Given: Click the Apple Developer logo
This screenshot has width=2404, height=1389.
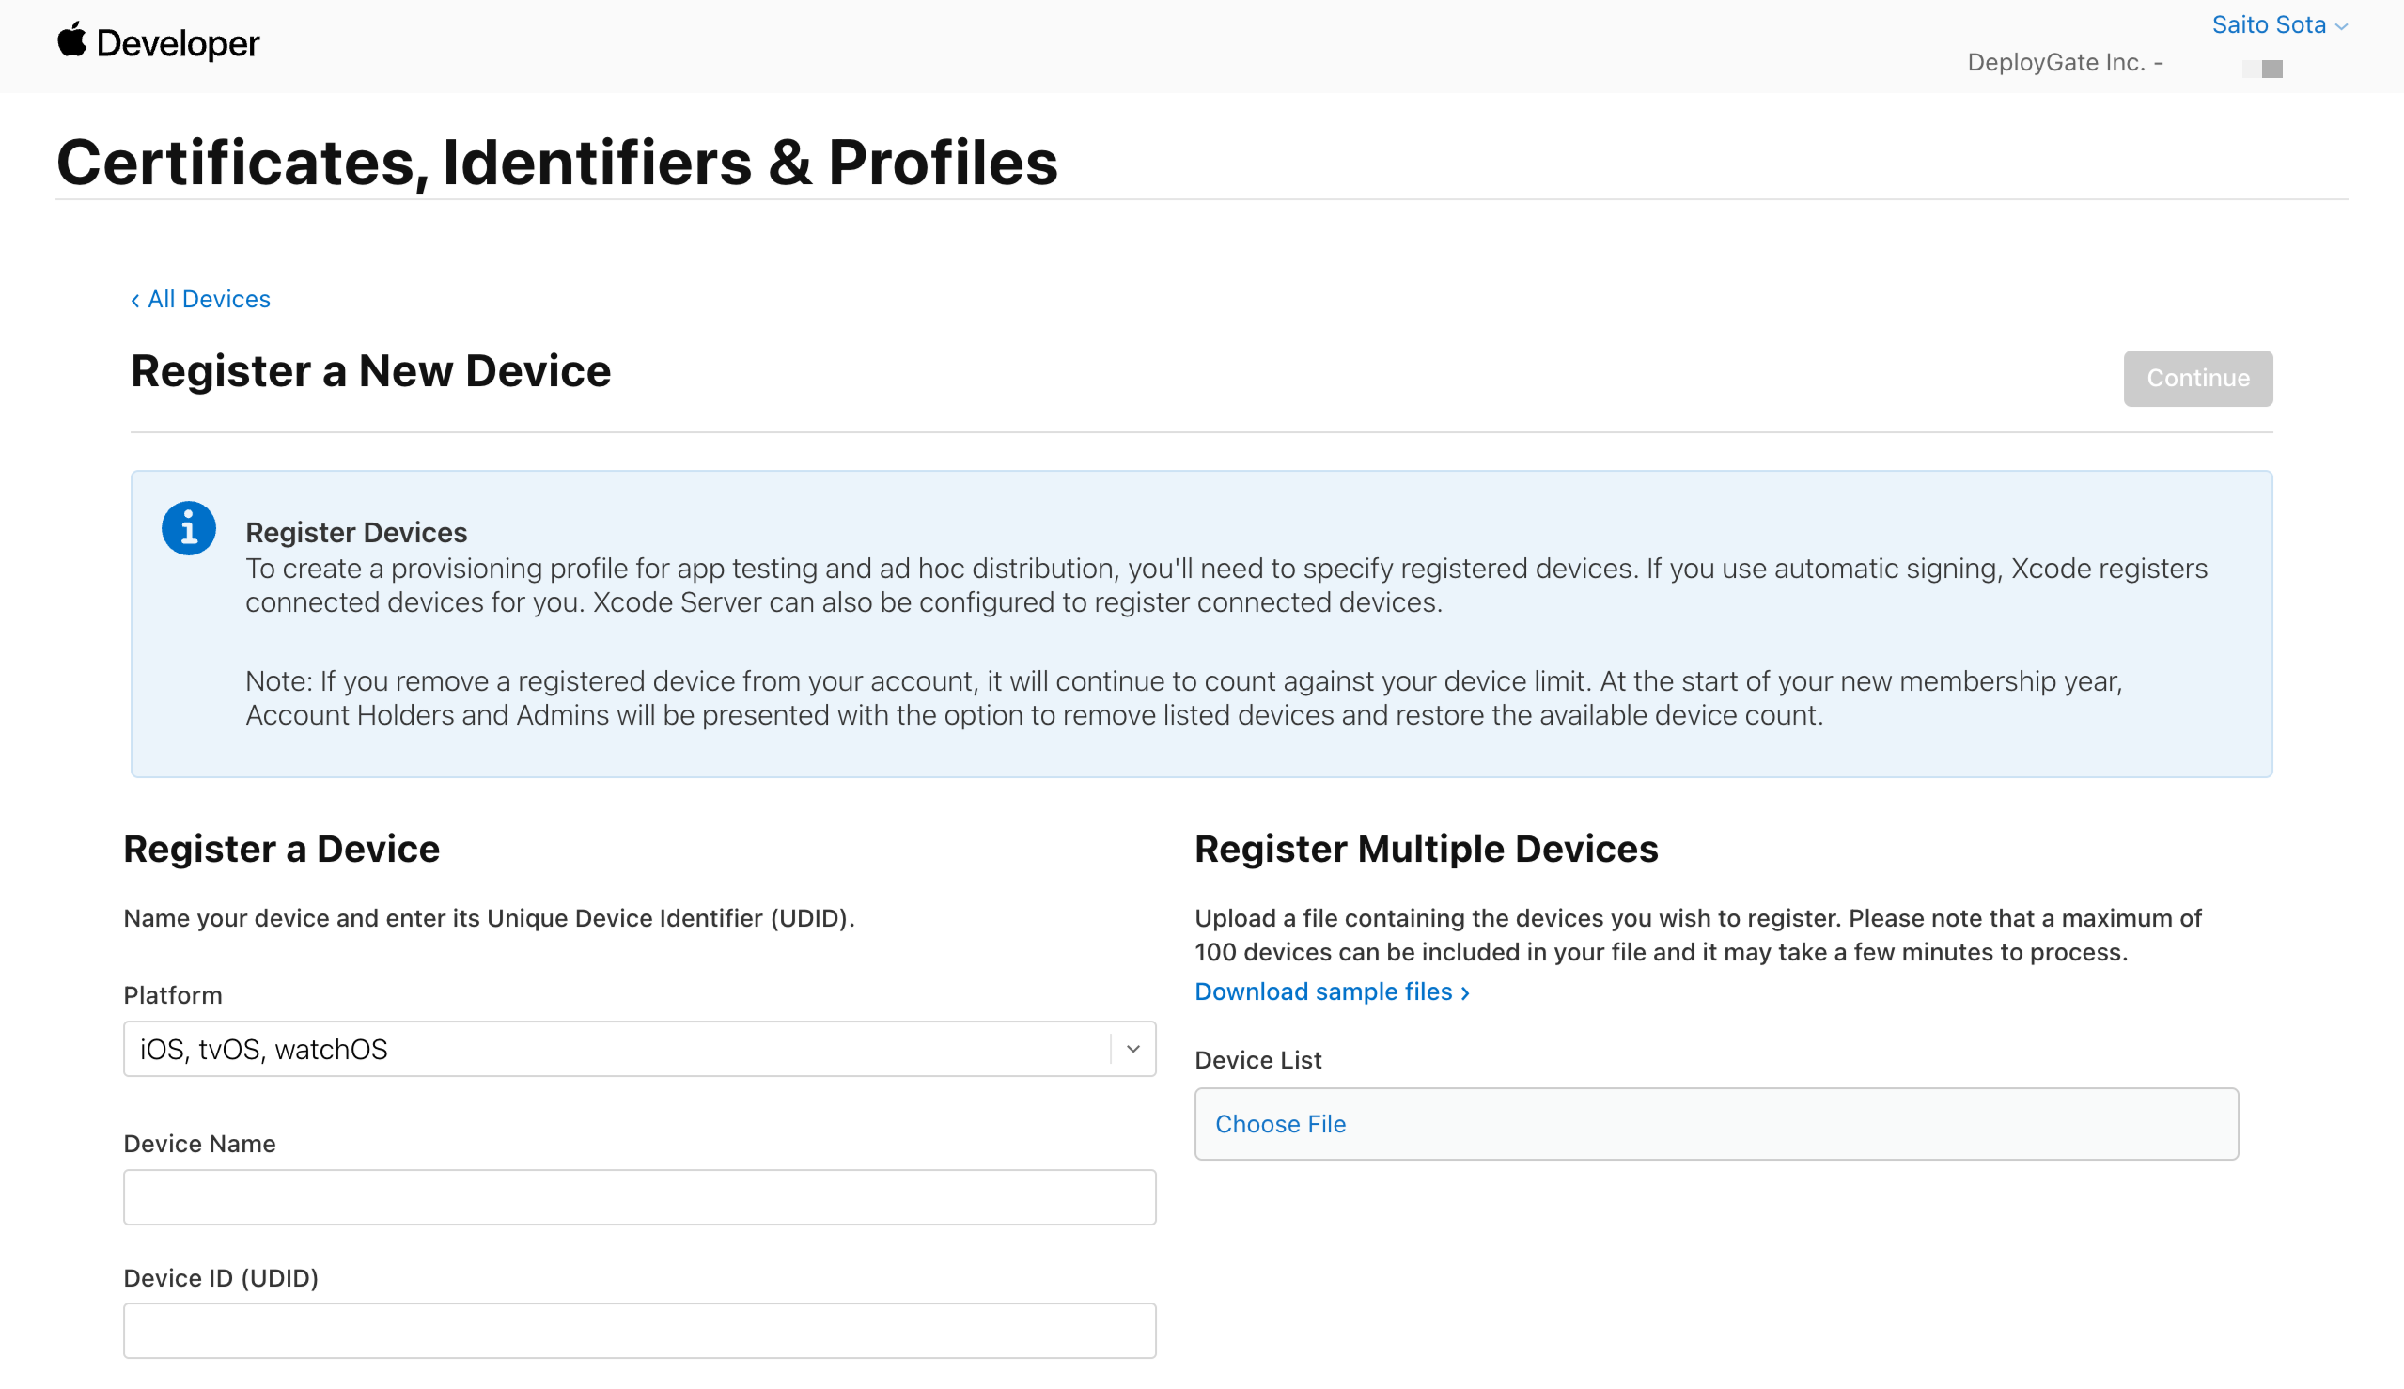Looking at the screenshot, I should 159,43.
